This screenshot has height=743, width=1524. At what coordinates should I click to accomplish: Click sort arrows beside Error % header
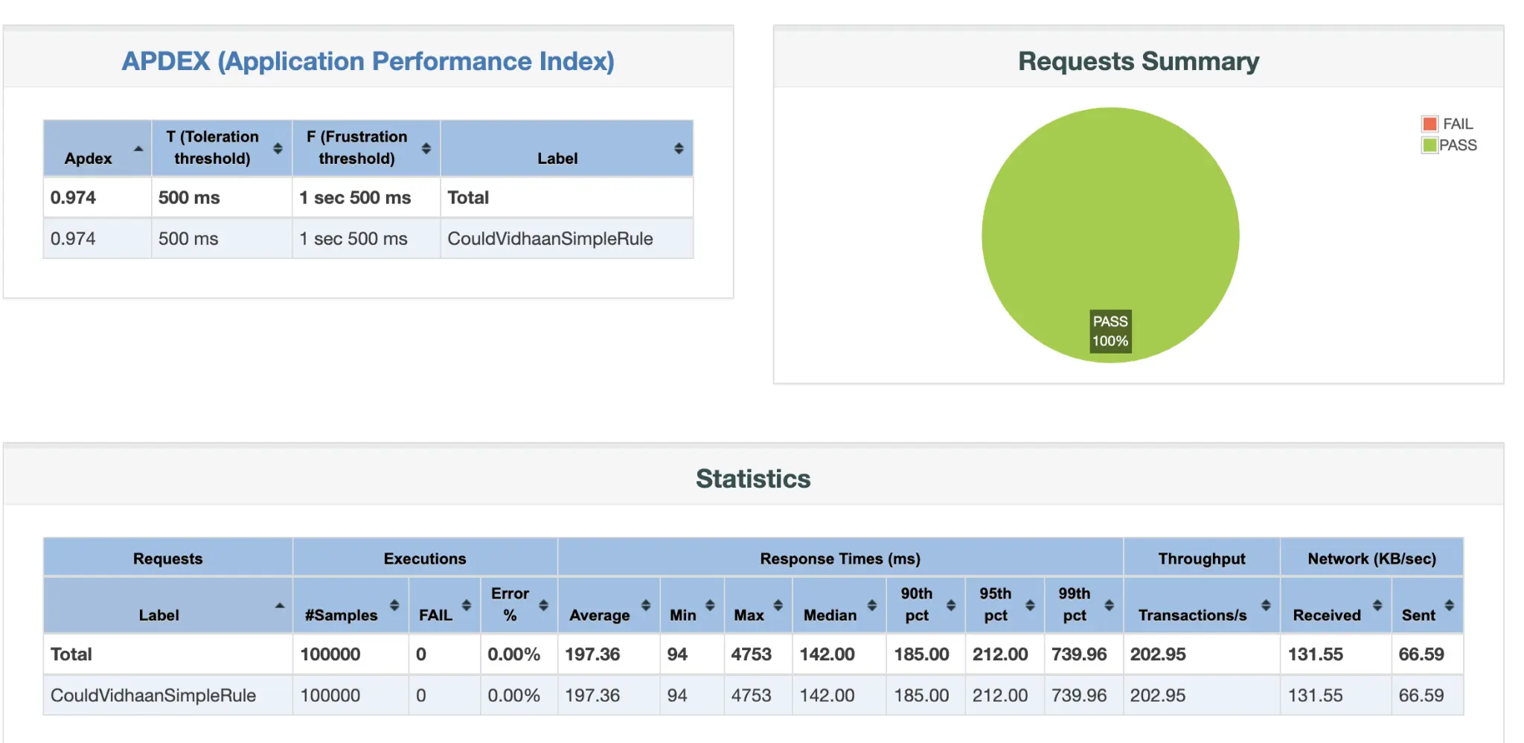tap(544, 605)
